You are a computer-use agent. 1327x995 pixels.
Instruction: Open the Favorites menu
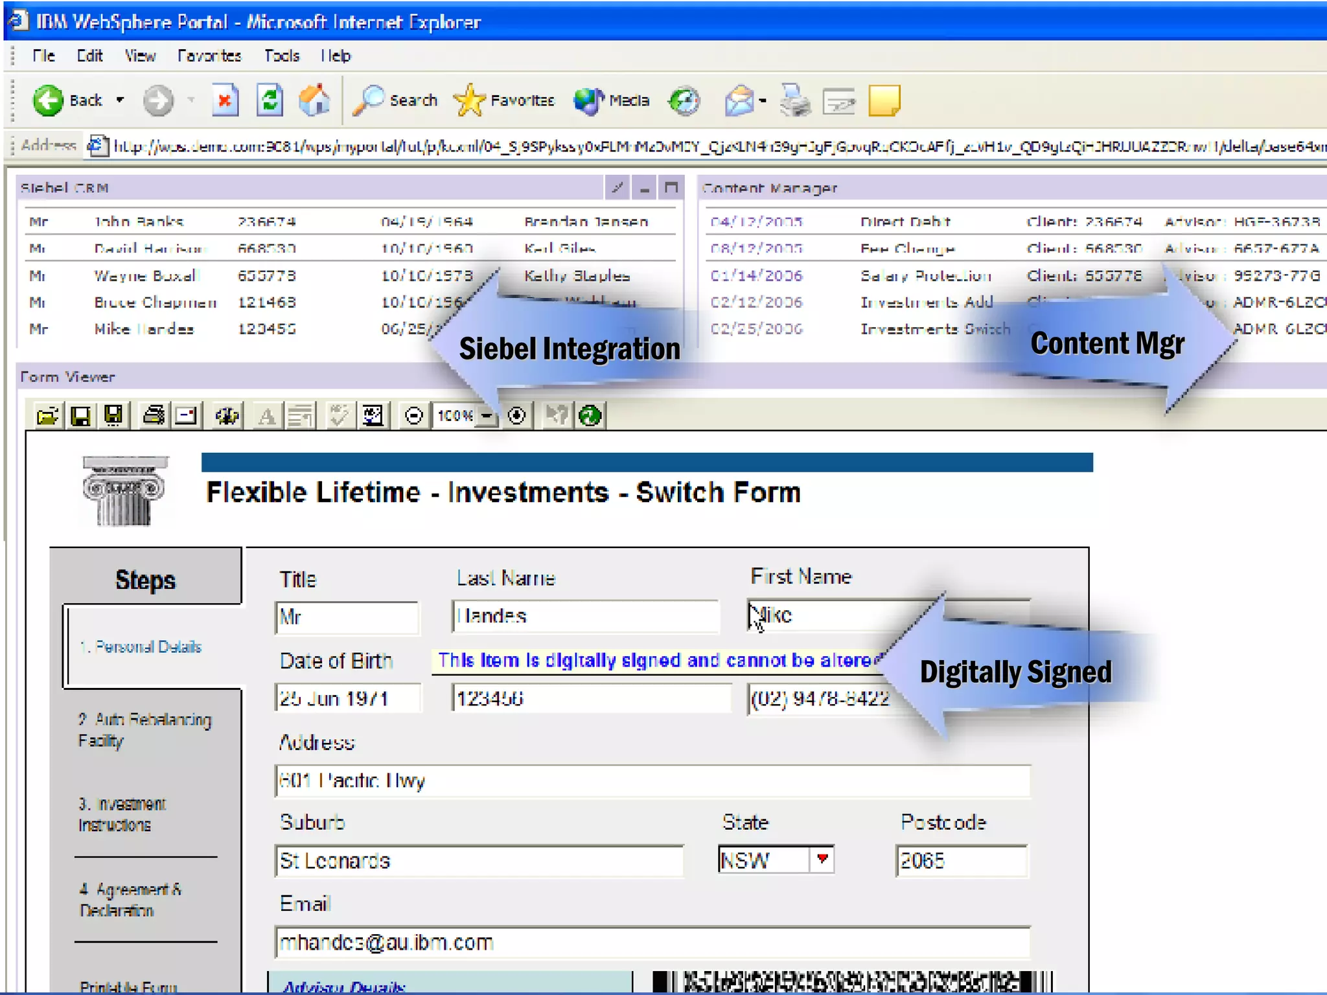(209, 56)
